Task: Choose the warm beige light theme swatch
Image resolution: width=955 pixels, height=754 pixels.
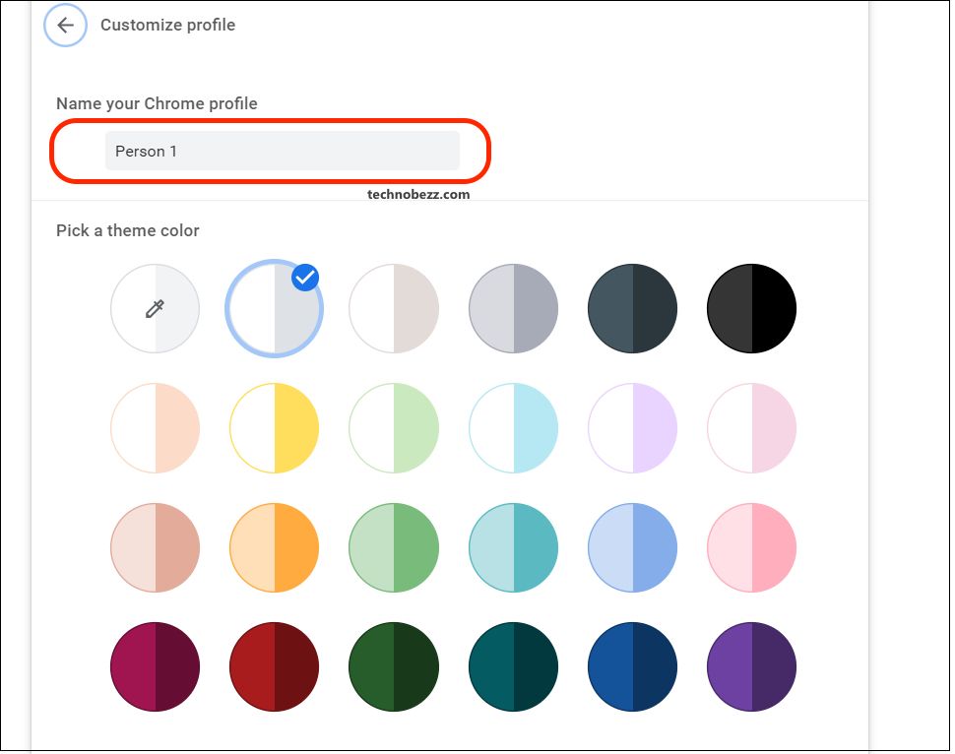Action: click(x=394, y=308)
